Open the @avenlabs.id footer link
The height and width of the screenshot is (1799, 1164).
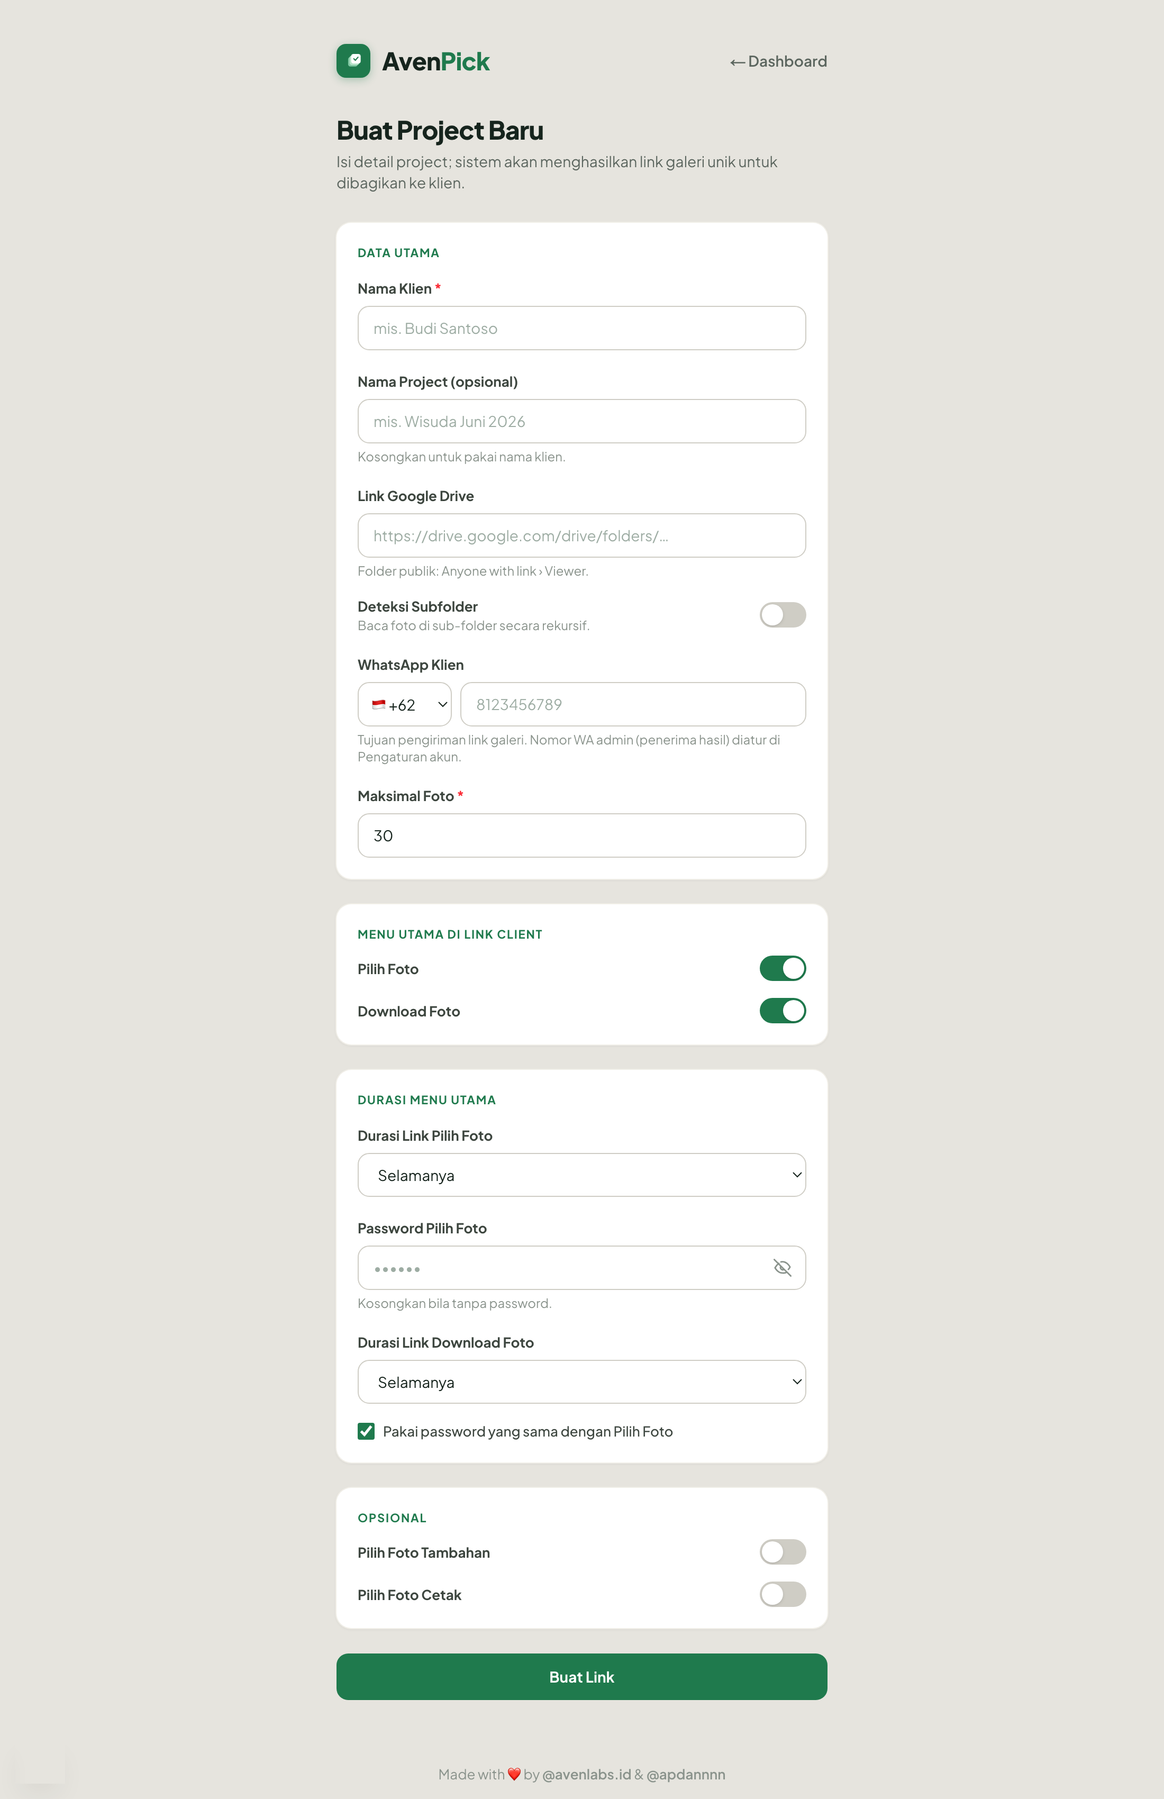pyautogui.click(x=587, y=1774)
